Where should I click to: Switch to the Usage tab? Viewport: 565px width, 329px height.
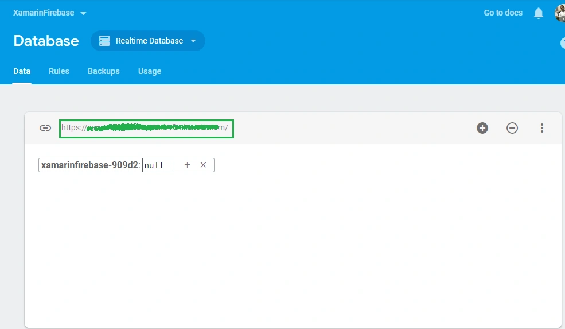click(150, 71)
